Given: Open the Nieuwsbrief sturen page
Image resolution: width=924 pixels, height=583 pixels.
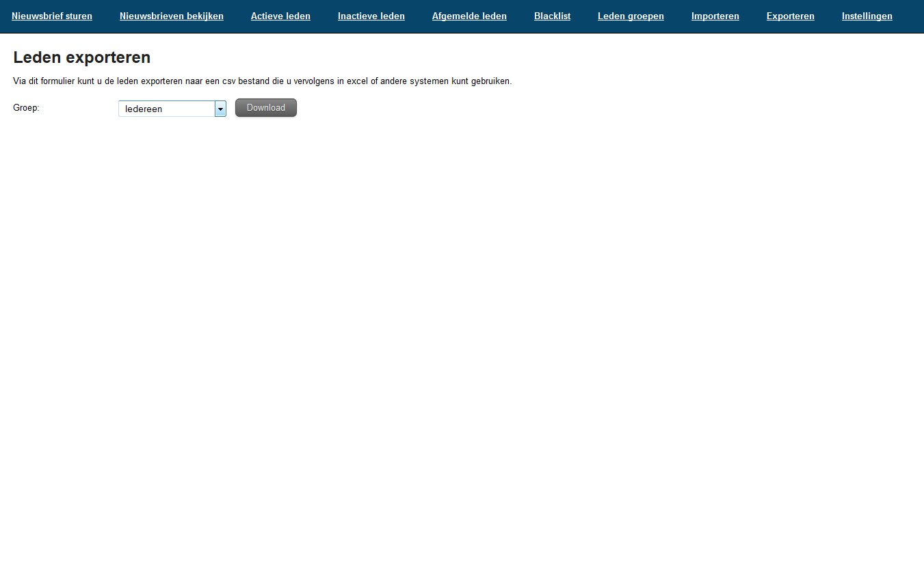Looking at the screenshot, I should [52, 16].
